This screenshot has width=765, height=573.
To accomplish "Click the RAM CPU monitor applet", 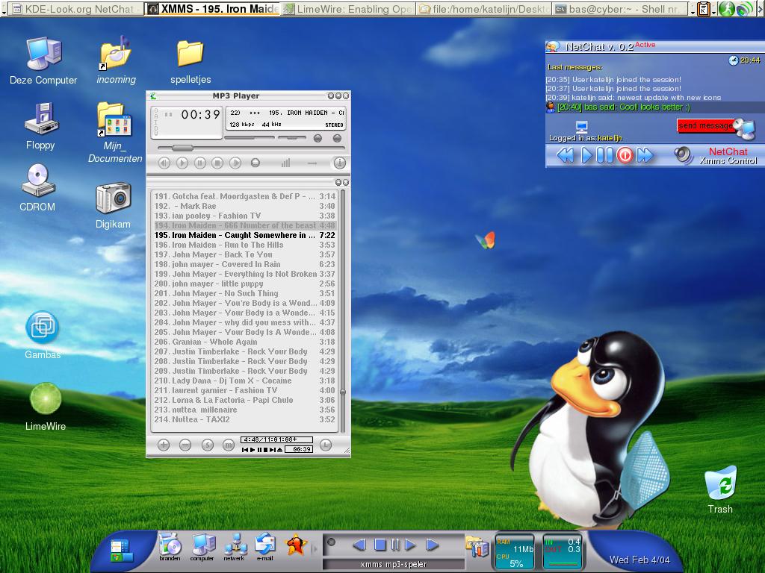I will pos(515,552).
